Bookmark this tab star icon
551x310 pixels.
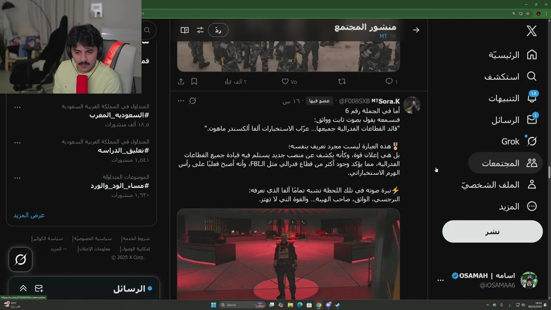[528, 13]
